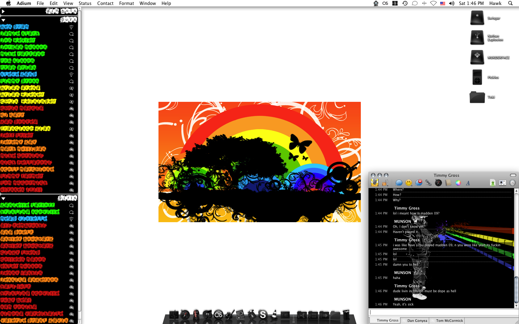The width and height of the screenshot is (519, 324).
Task: Open the color wheel picker in chat toolbar
Action: pos(458,183)
